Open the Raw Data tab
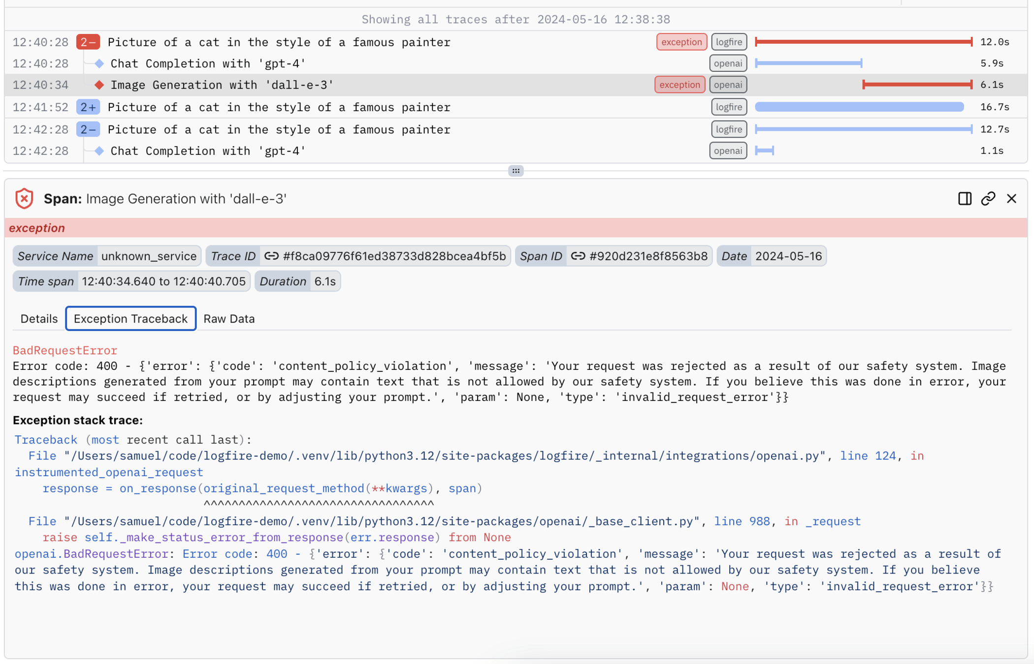 pos(229,319)
